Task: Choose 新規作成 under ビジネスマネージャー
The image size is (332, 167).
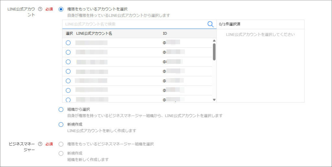Action: (61, 153)
